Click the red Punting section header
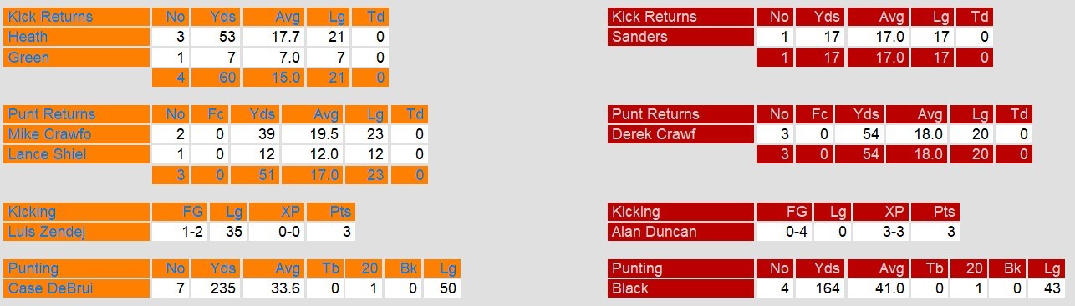Image resolution: width=1075 pixels, height=306 pixels. point(680,268)
